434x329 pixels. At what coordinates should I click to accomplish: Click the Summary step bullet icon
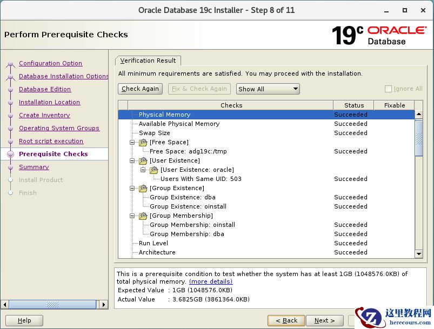click(10, 167)
